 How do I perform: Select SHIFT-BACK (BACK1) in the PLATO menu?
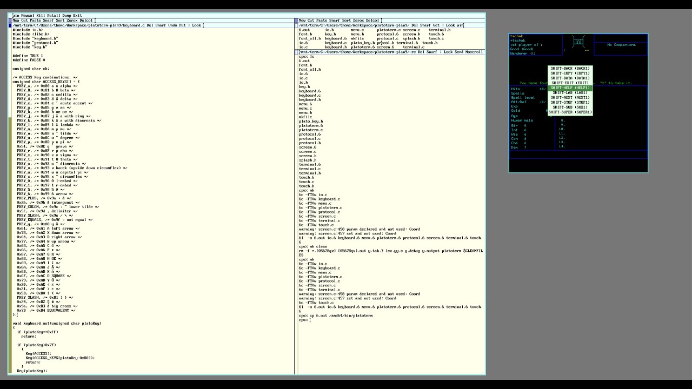coord(570,69)
